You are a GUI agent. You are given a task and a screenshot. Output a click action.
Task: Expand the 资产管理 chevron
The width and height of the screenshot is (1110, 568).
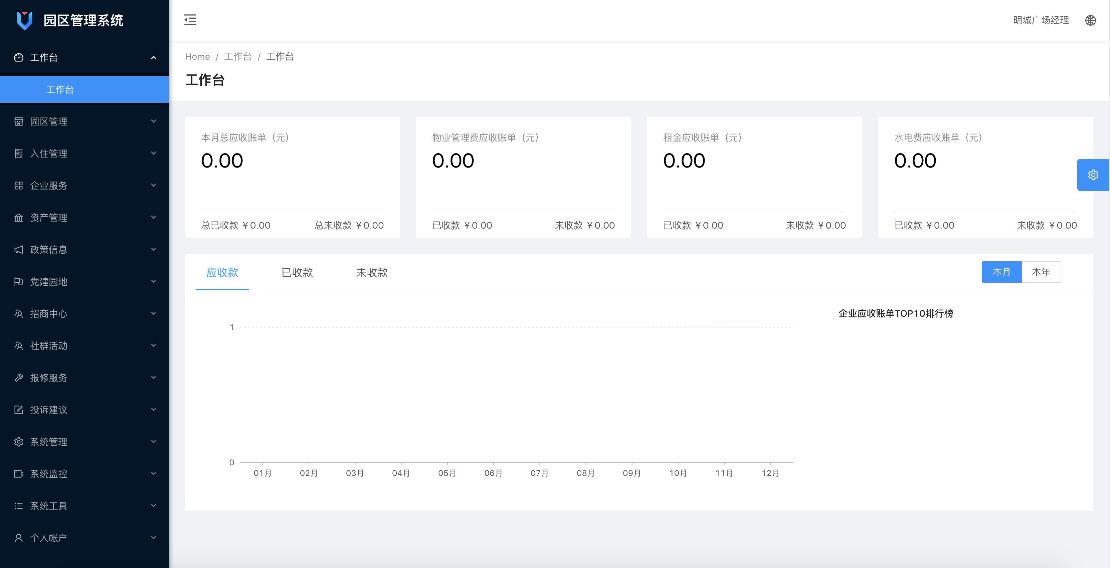pyautogui.click(x=153, y=218)
